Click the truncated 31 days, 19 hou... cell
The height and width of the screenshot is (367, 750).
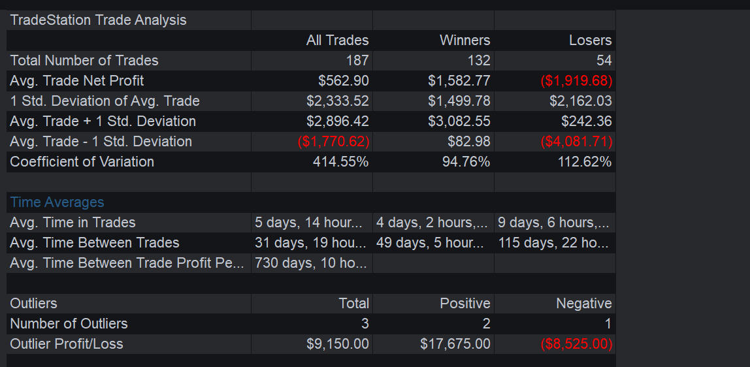[x=312, y=243]
